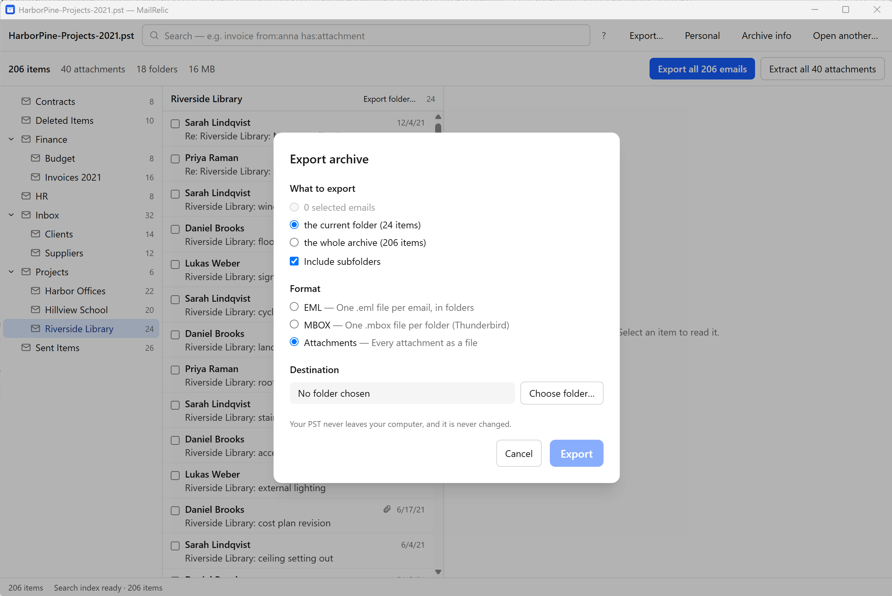Viewport: 892px width, 596px height.
Task: Choose the EML format radio button
Action: click(x=294, y=307)
